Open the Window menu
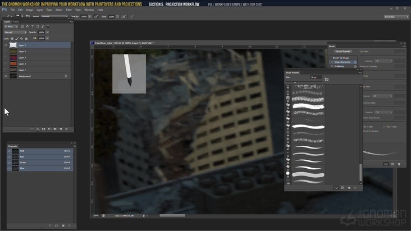The height and width of the screenshot is (231, 411). [x=89, y=10]
